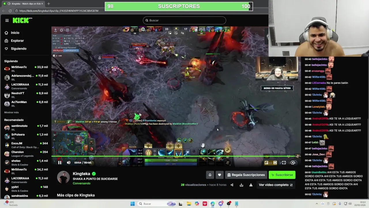The height and width of the screenshot is (208, 369).
Task: Mute the clip volume
Action: (69, 163)
